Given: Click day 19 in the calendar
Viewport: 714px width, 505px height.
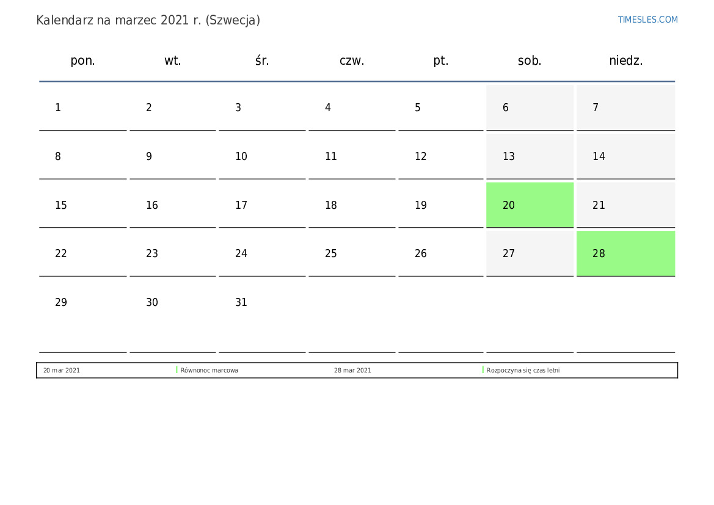Looking at the screenshot, I should tap(441, 205).
